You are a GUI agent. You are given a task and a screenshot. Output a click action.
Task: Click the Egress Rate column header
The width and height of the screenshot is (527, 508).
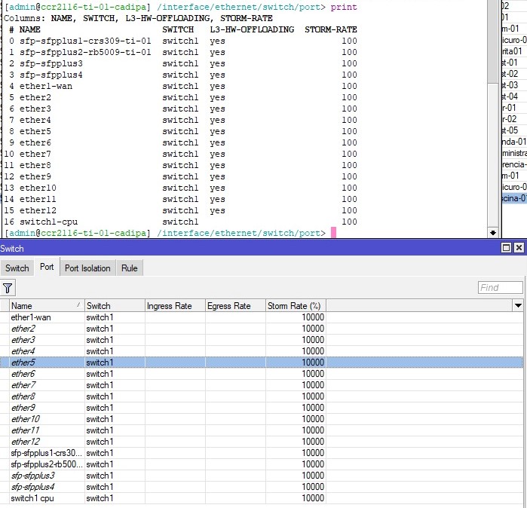(235, 306)
